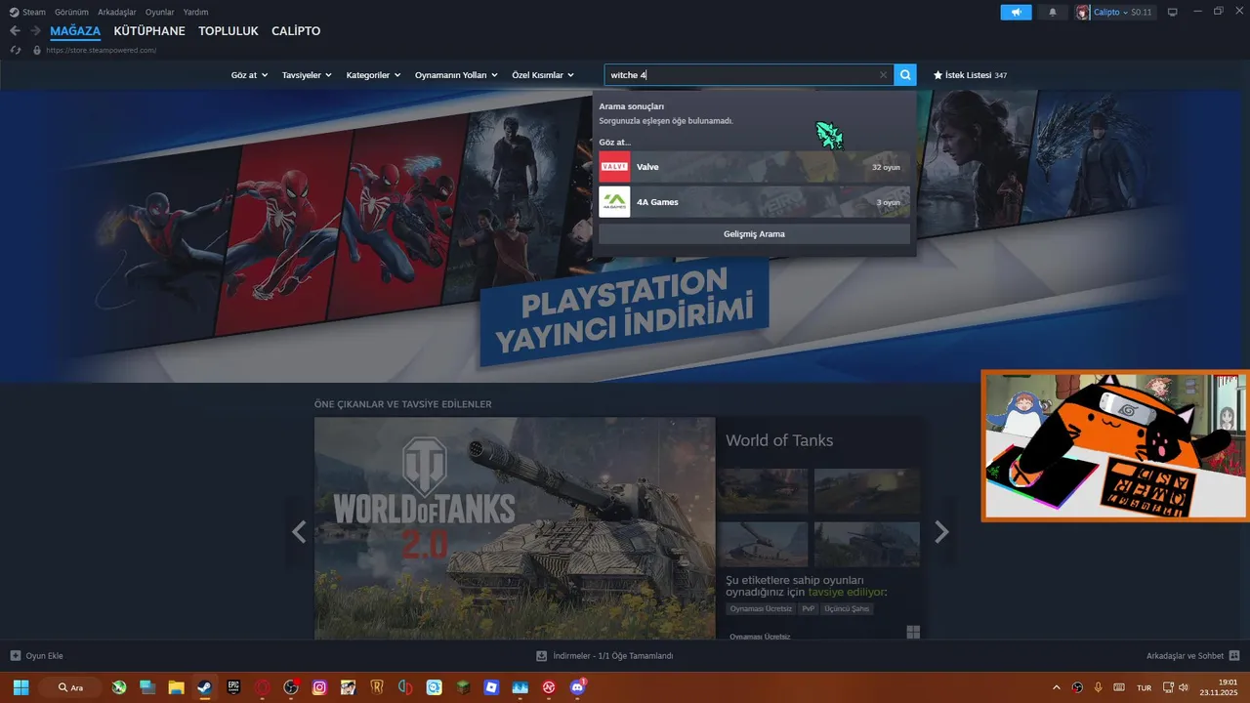Clear the search field with X icon

[x=883, y=75]
